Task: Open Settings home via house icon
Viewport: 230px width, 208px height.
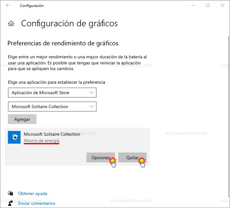Action: [x=11, y=23]
